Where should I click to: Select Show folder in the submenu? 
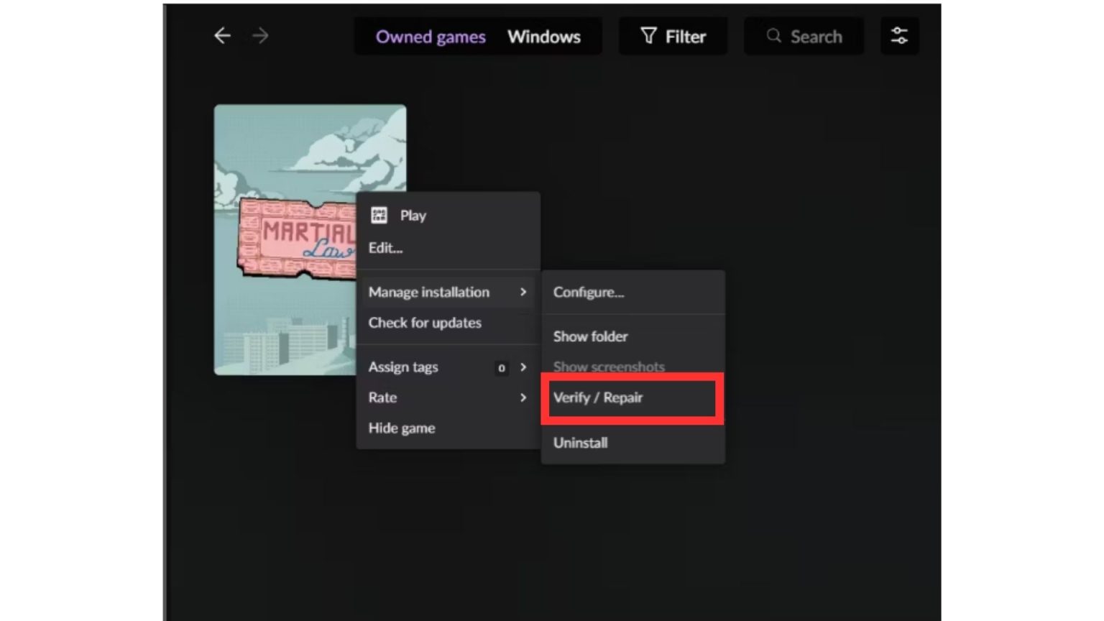click(590, 336)
